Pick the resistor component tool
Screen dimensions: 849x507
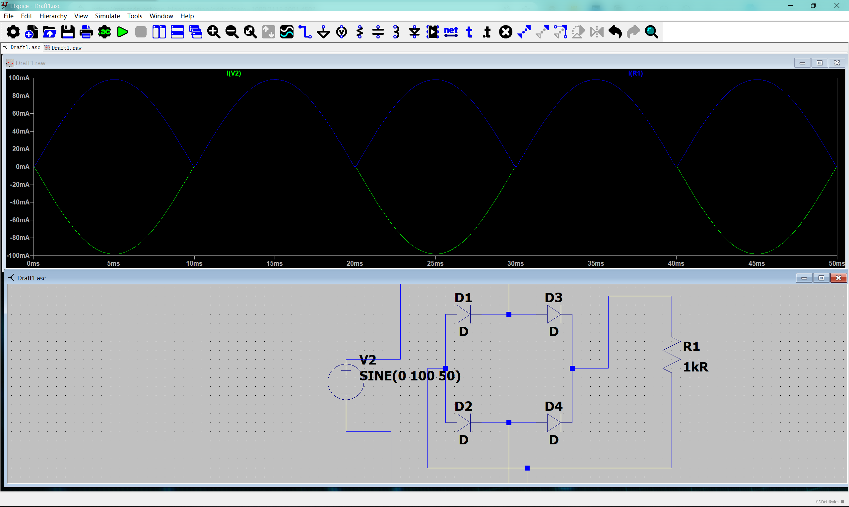click(x=360, y=32)
